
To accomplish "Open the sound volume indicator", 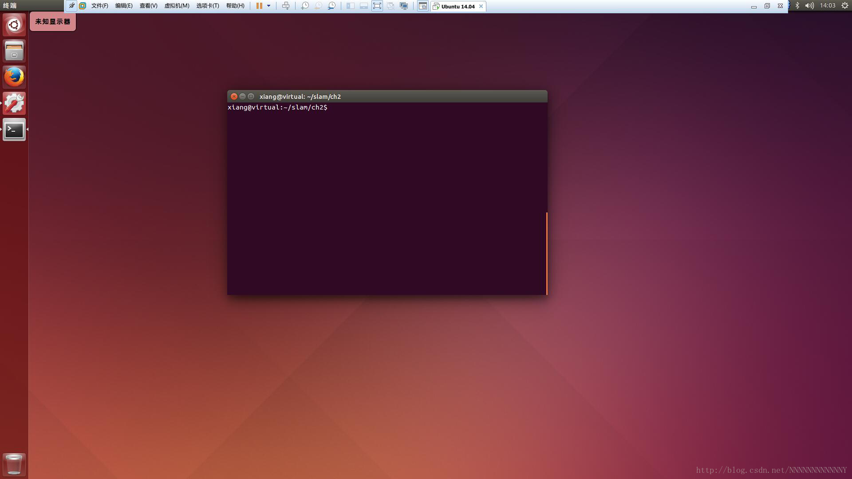I will pos(809,6).
